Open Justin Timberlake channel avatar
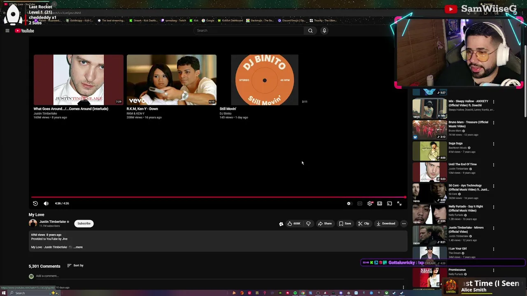 pyautogui.click(x=33, y=223)
